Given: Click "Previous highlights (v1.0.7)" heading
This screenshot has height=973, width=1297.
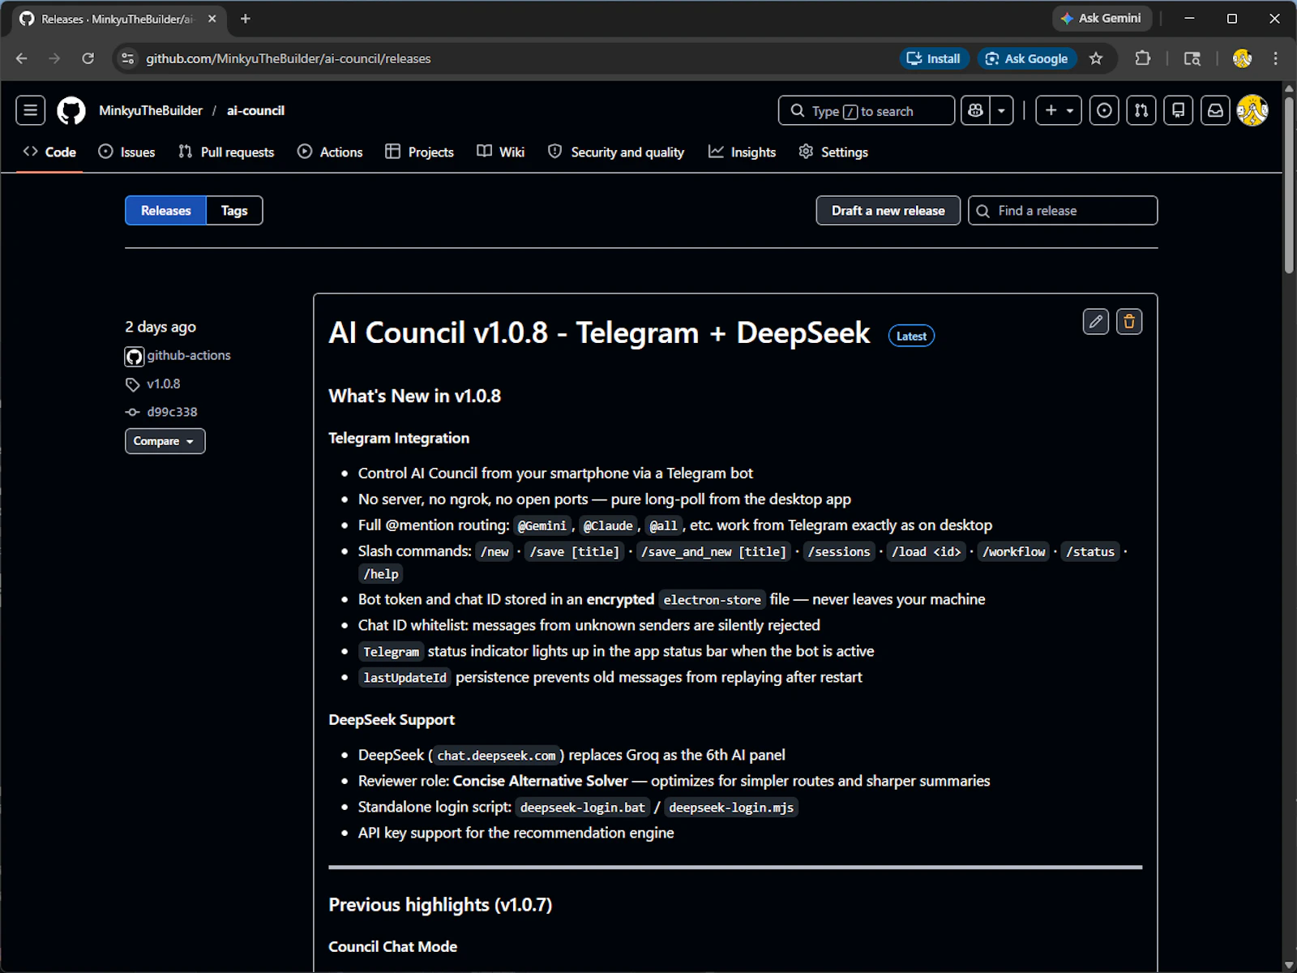Looking at the screenshot, I should 440,905.
